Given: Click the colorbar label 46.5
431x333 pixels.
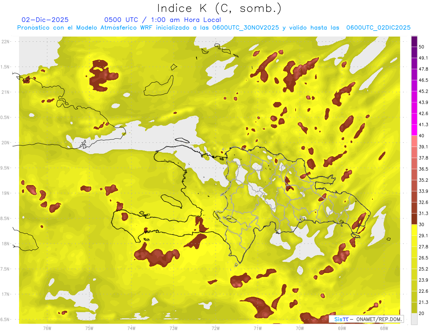Looking at the screenshot, I should point(423,80).
